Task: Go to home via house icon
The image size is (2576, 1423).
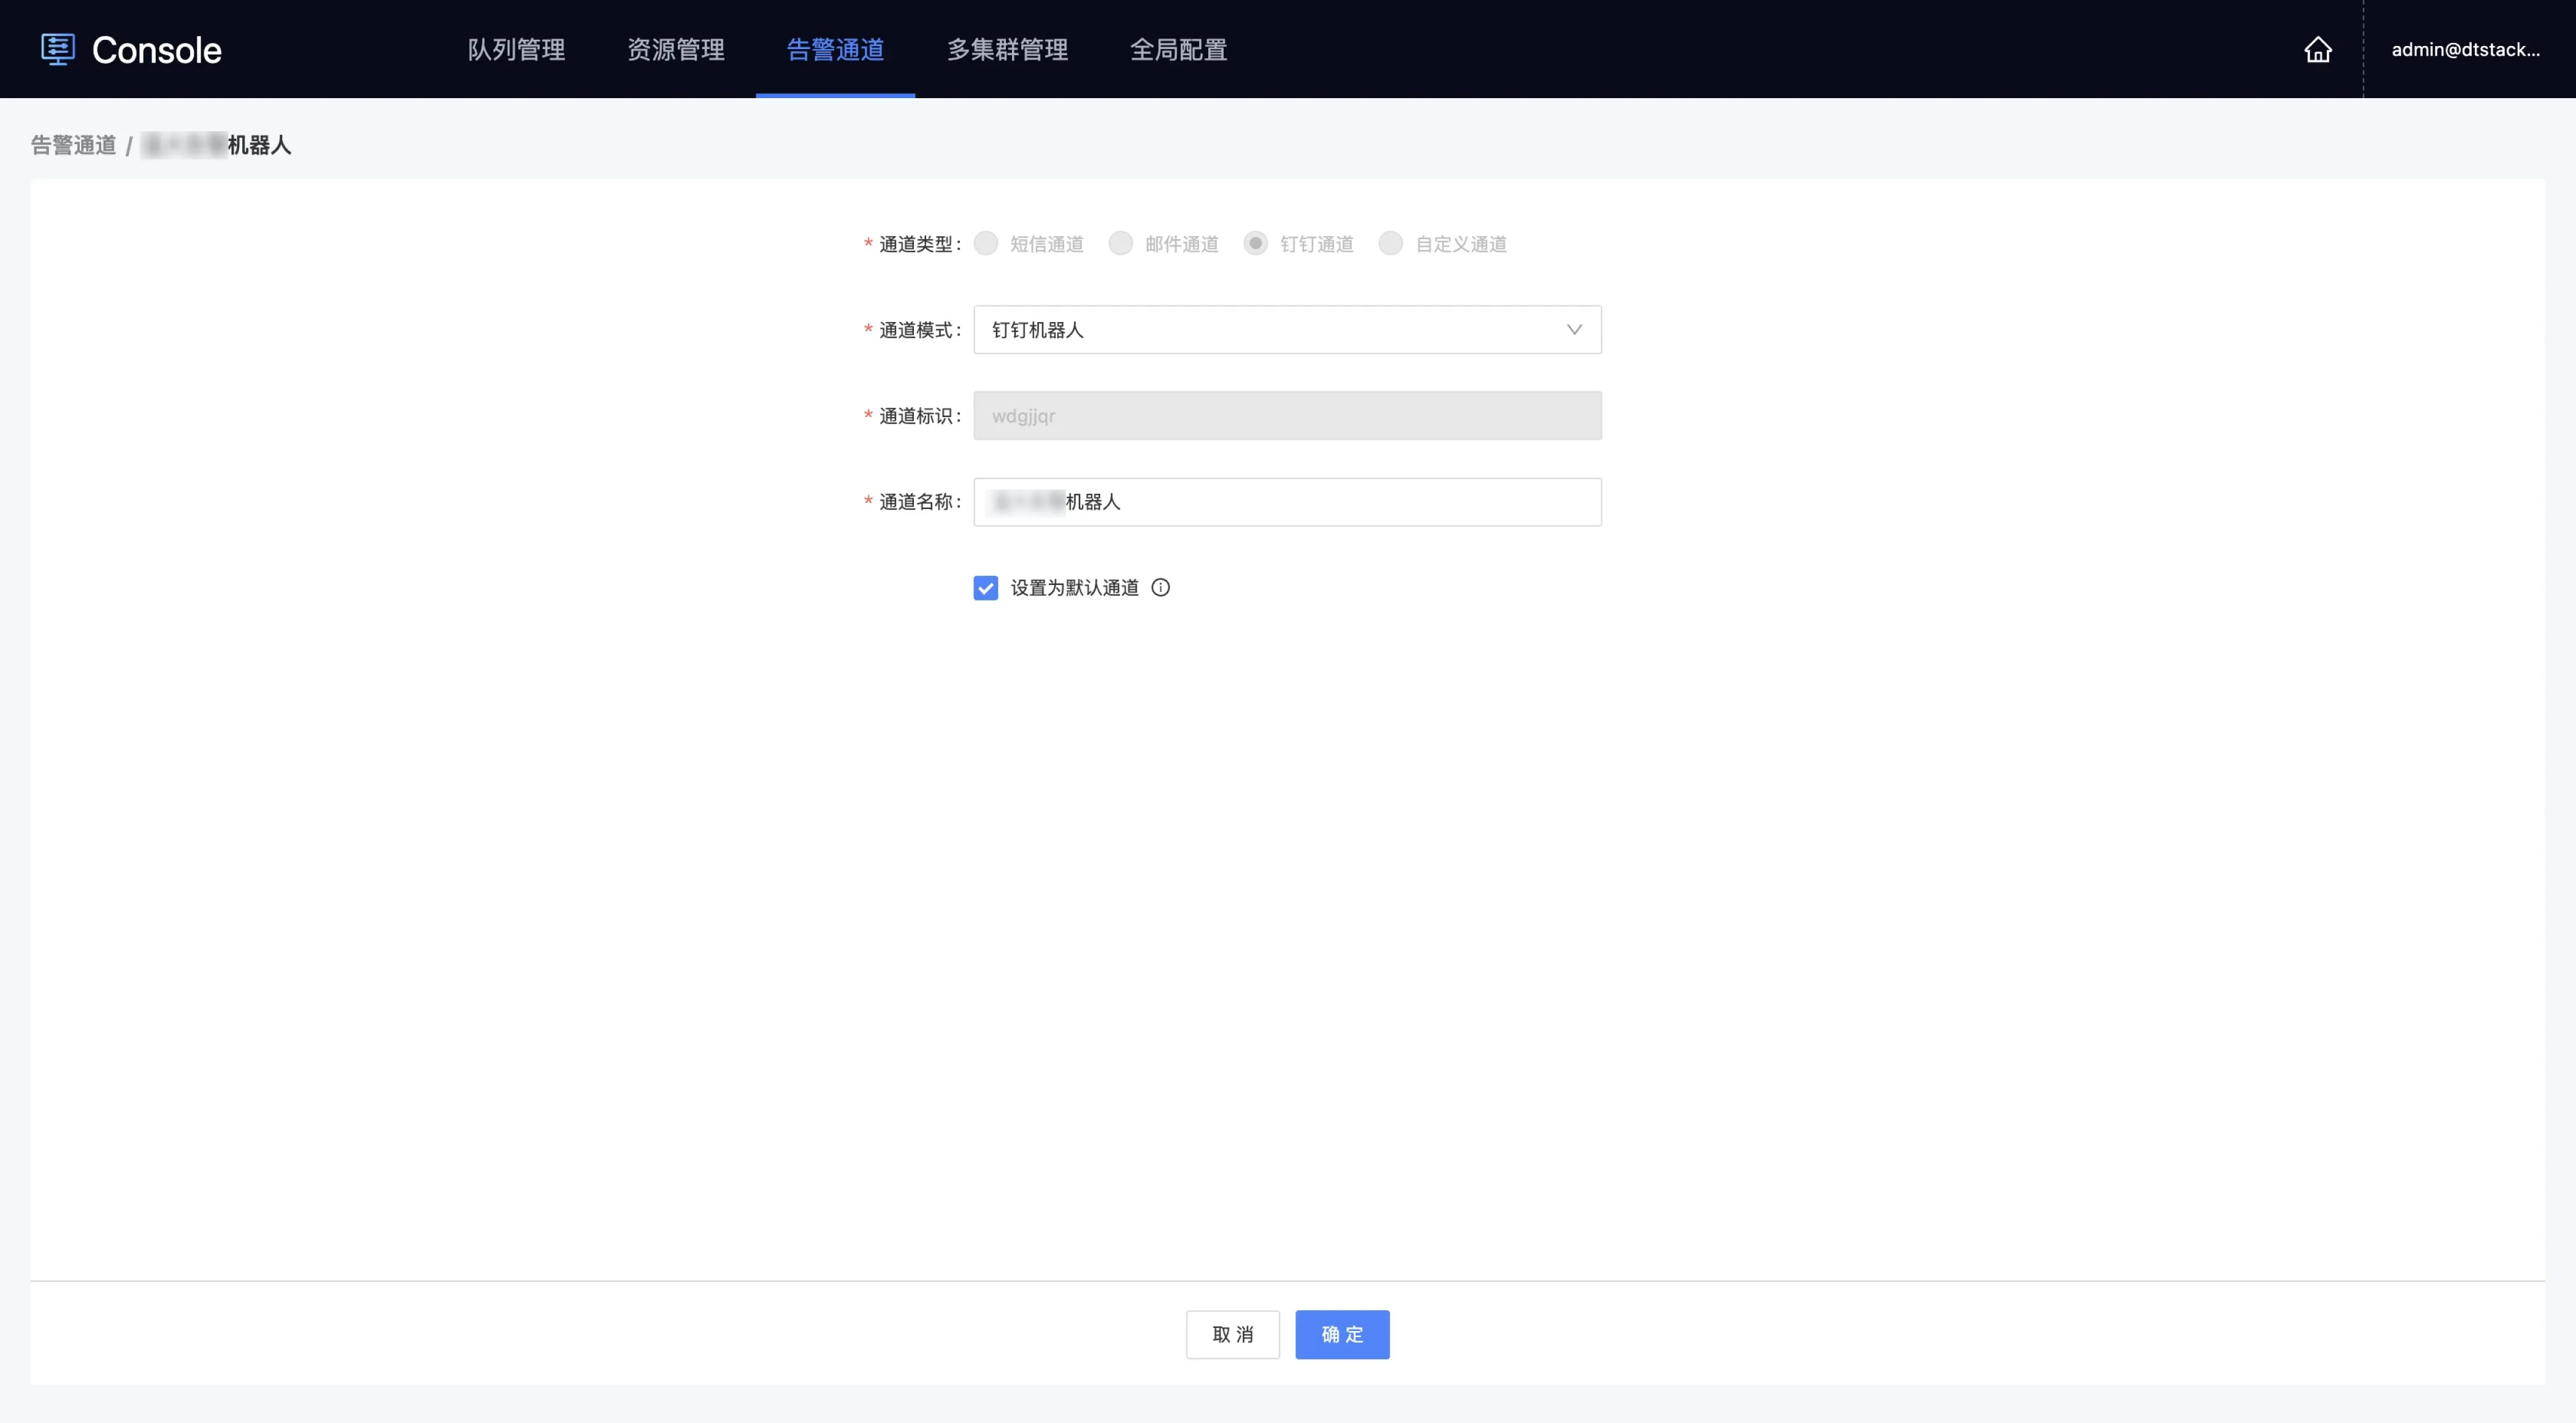Action: (x=2317, y=49)
